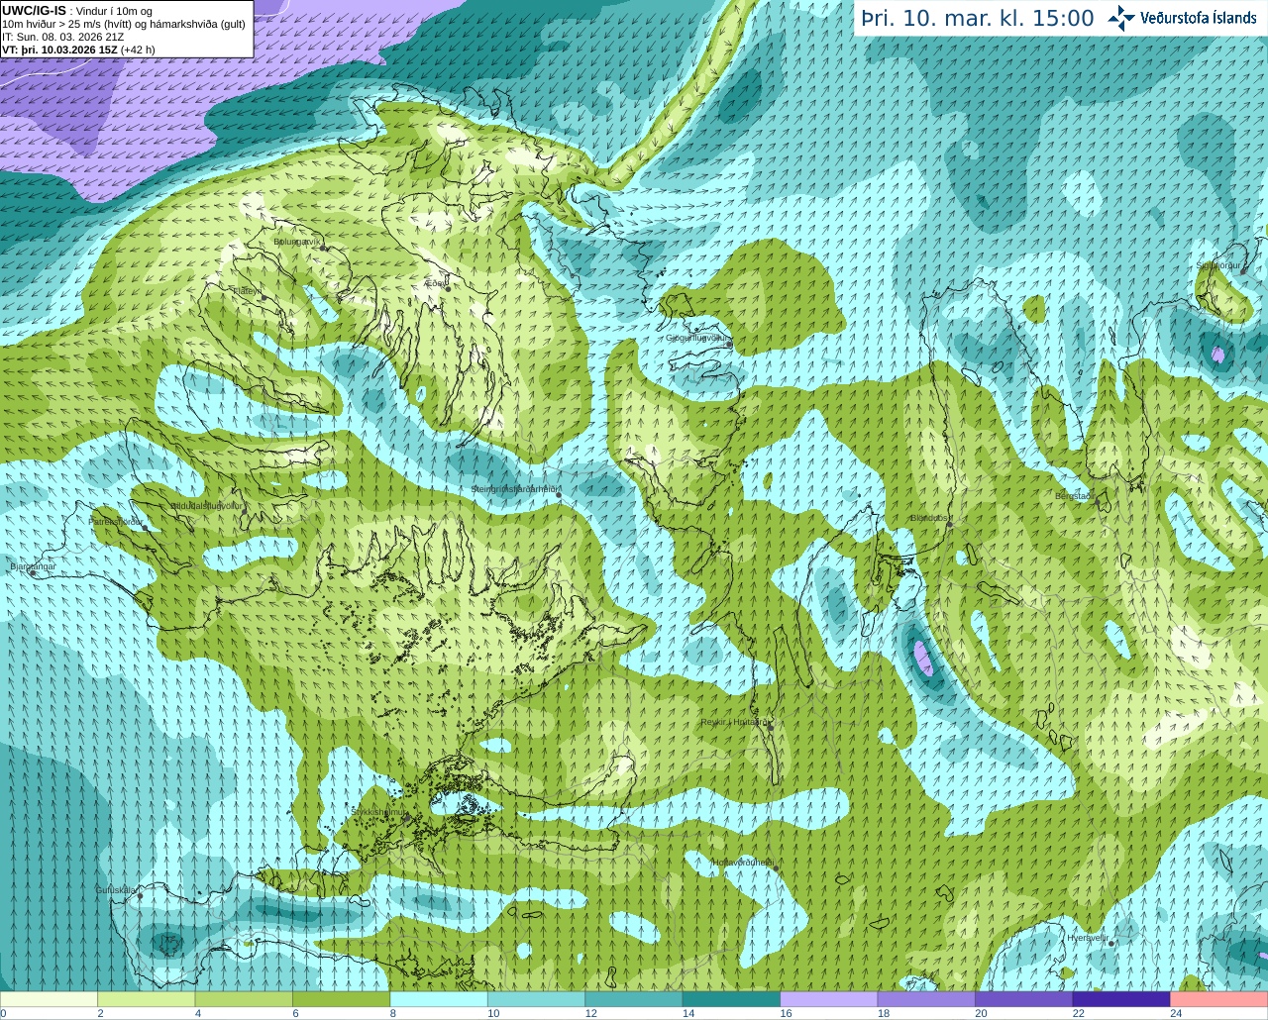This screenshot has height=1020, width=1268.
Task: Click the Veðurstofa Íslands logo icon
Action: (1121, 18)
